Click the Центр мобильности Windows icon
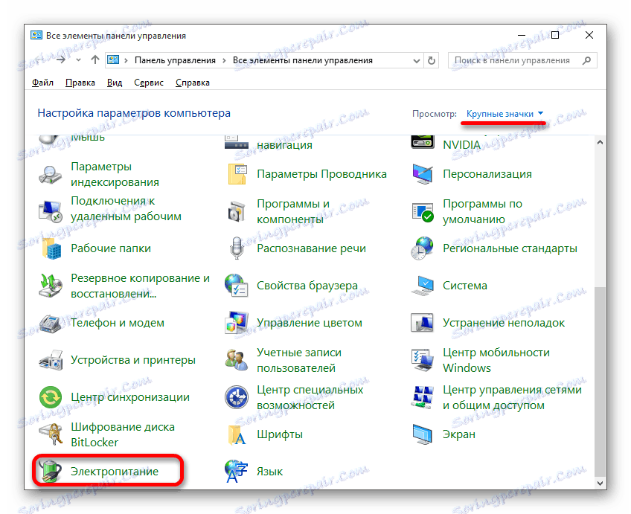This screenshot has height=514, width=631. point(422,360)
